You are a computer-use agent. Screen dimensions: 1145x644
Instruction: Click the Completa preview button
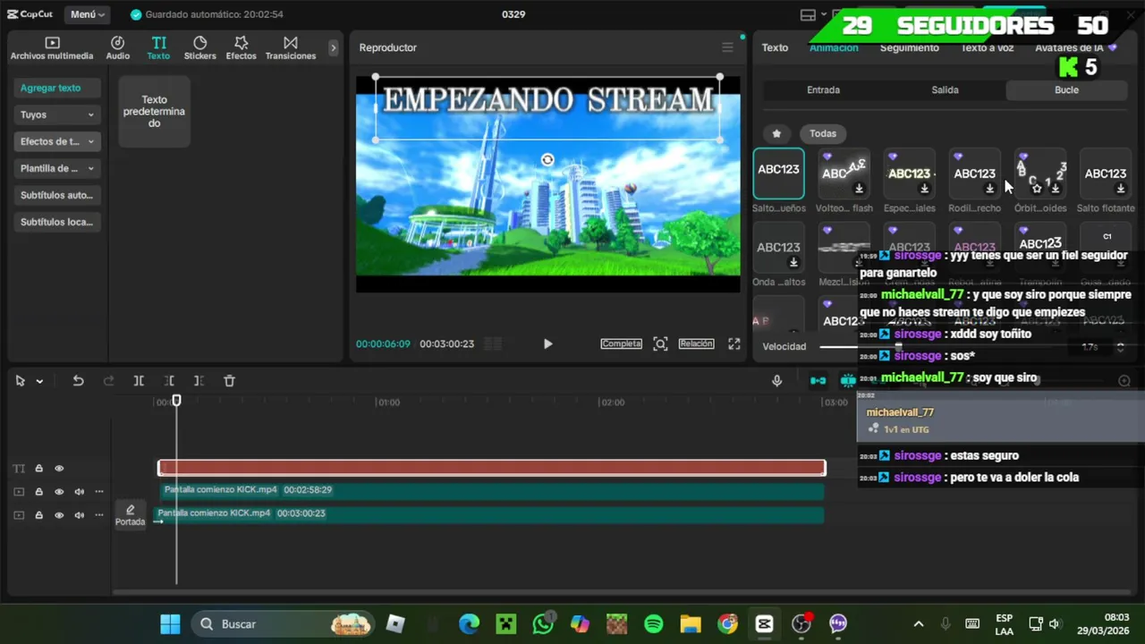coord(621,343)
